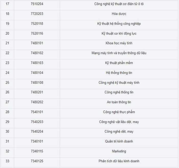Select "Phân tích dữ liệu kinh doanh" cell
Viewport: 179px width, 168px height.
(x=119, y=161)
